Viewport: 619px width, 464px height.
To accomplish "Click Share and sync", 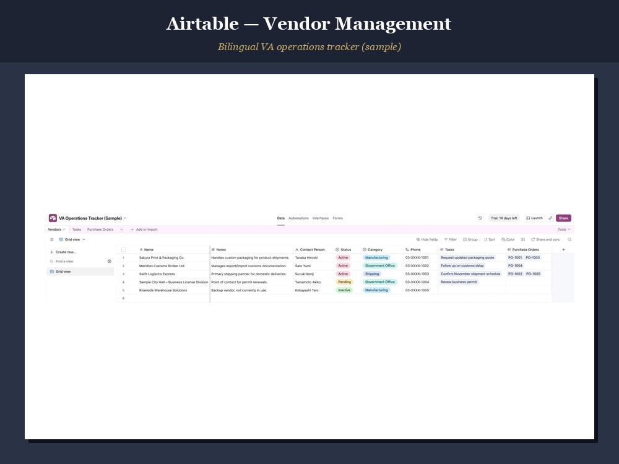I will (545, 239).
